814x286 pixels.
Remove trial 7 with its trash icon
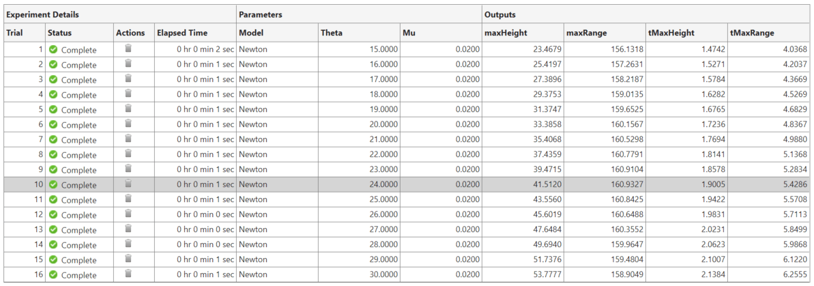[x=128, y=139]
